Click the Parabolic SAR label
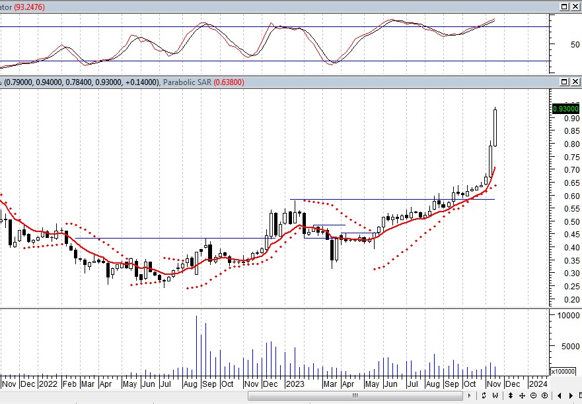This screenshot has width=582, height=404. coord(191,82)
